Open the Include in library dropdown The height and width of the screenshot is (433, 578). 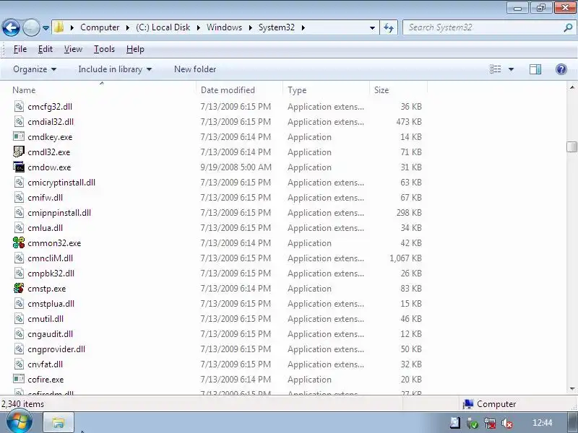(115, 69)
